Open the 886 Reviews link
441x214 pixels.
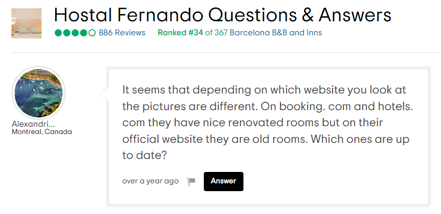(122, 33)
